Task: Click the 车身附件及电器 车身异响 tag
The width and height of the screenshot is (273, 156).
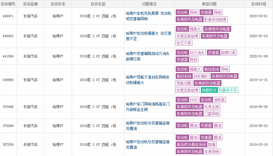Action: coord(198,151)
